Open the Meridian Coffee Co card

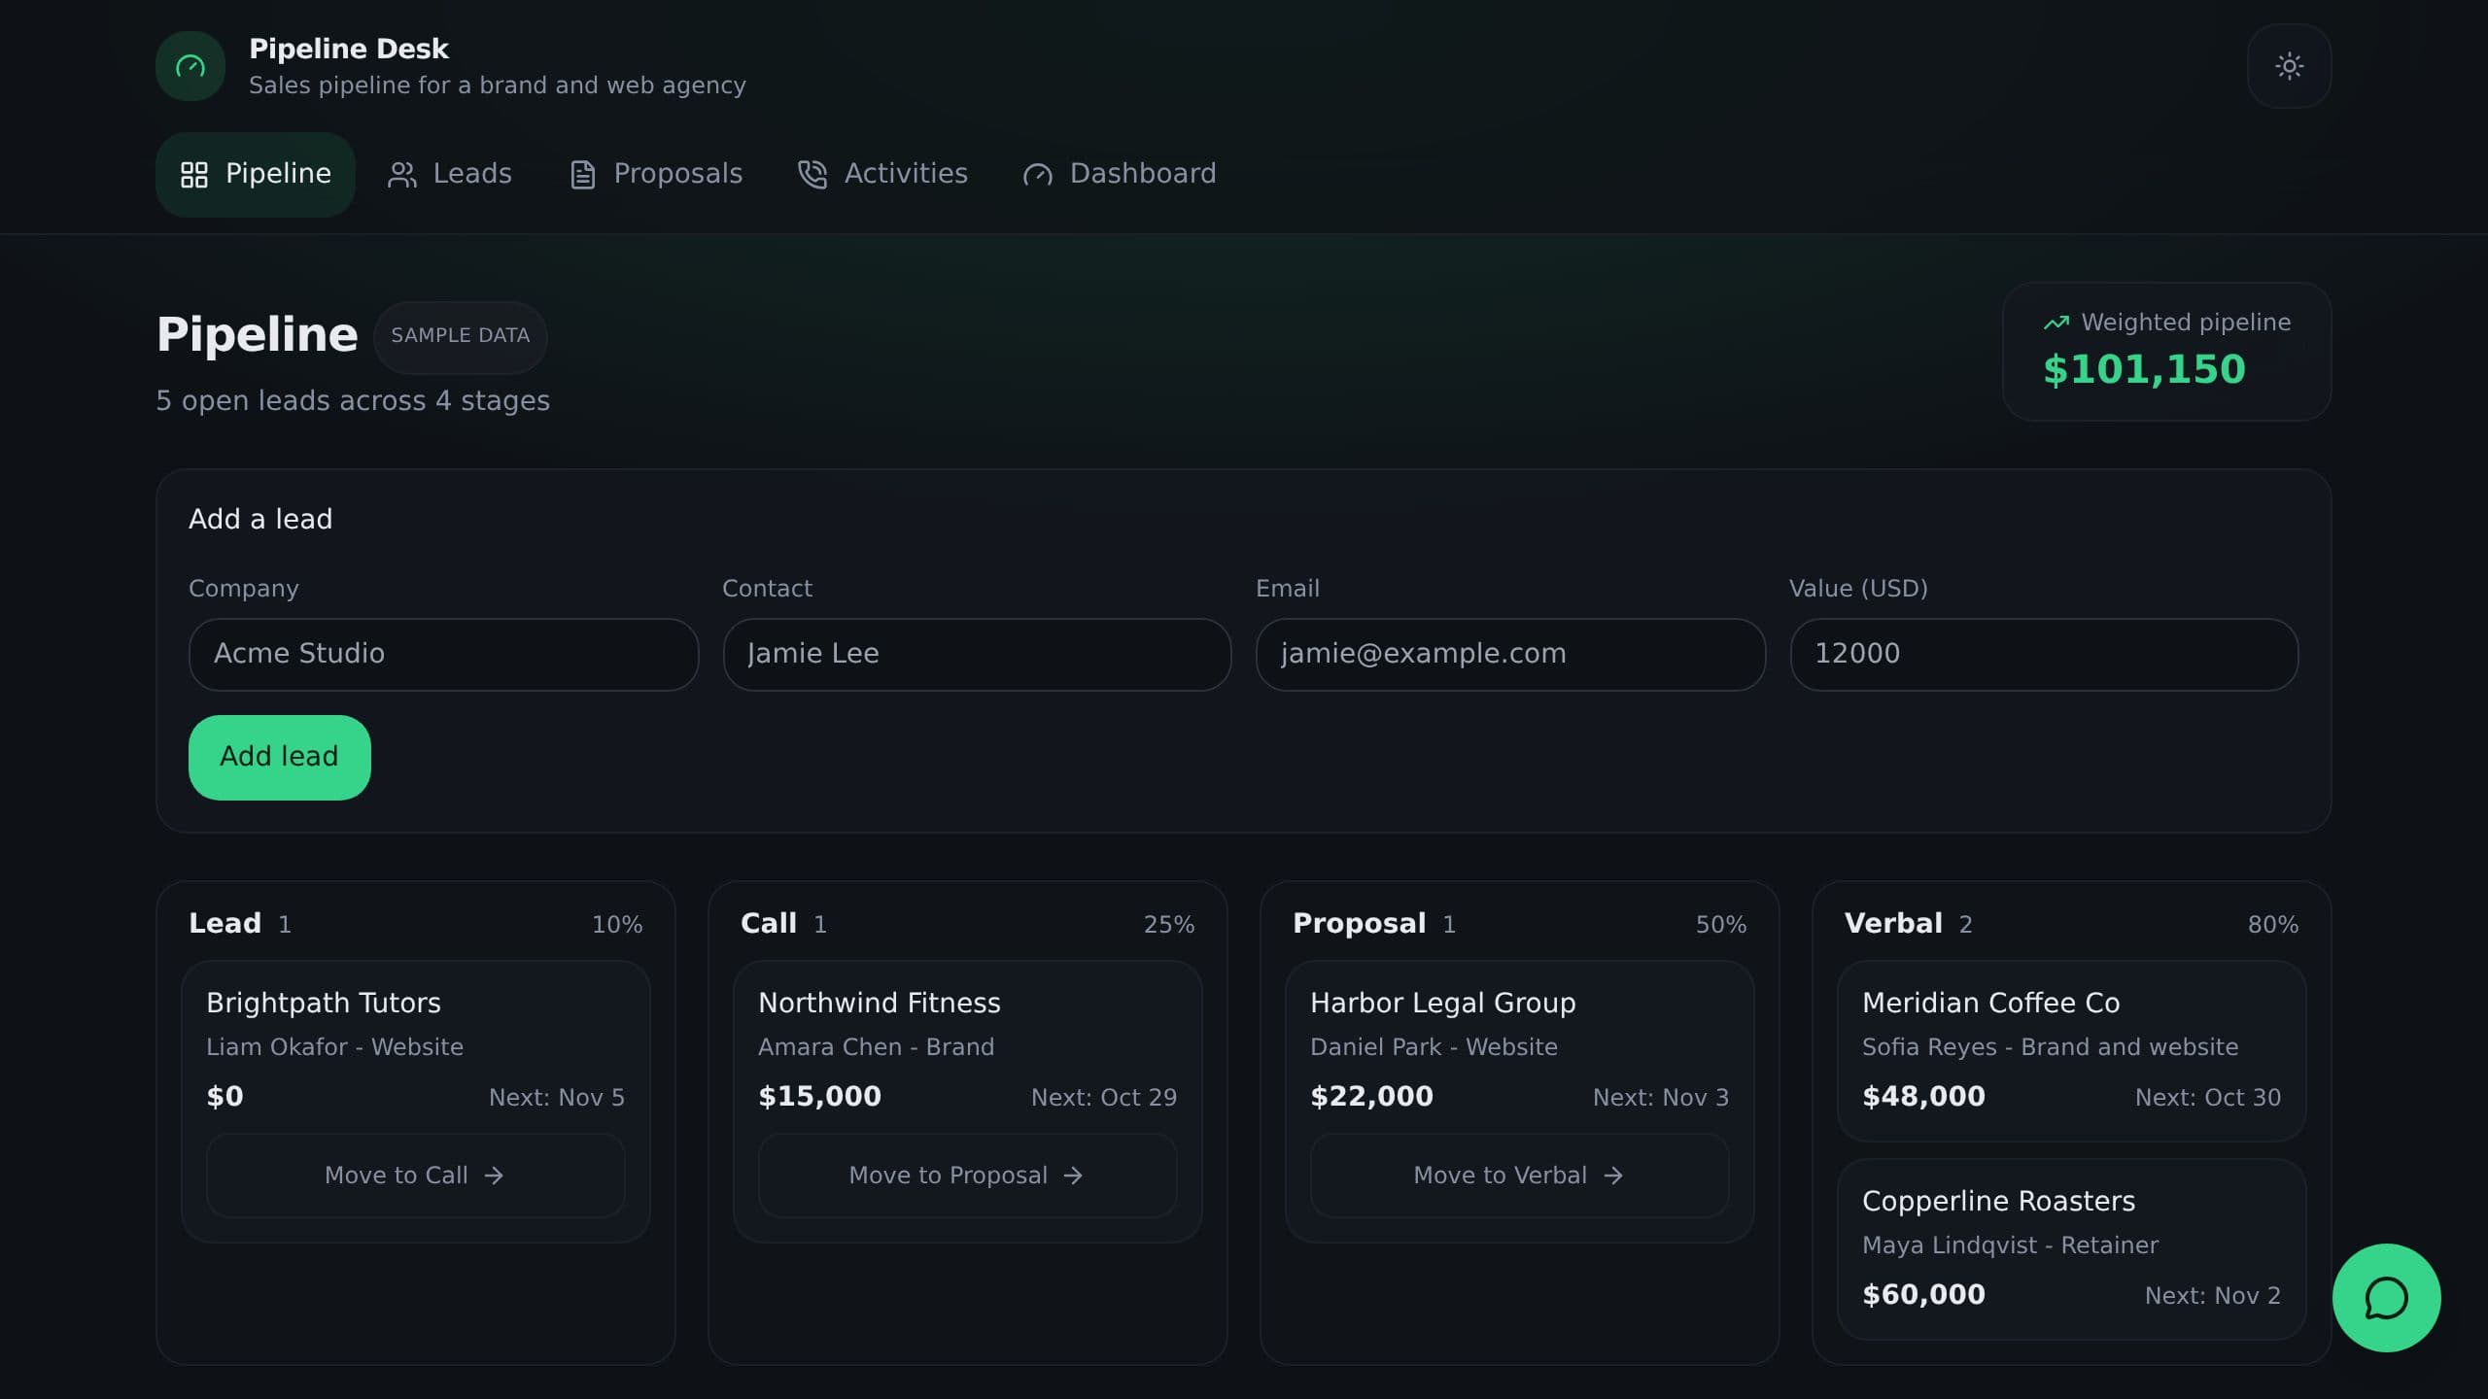[2071, 1051]
